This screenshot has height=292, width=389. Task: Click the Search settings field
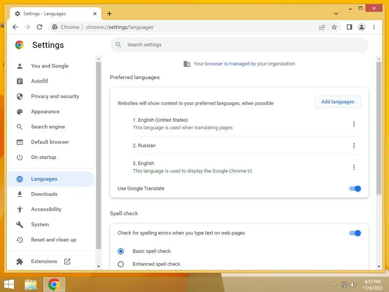point(239,45)
